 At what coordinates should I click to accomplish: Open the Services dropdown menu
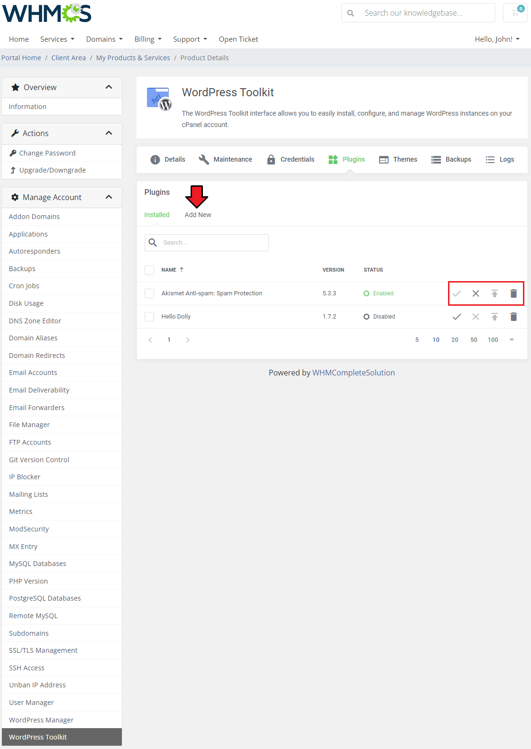[57, 39]
